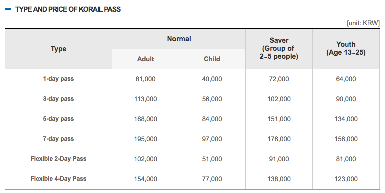Image resolution: width=385 pixels, height=193 pixels.
Task: Select the 'Flexible 2-Day Pass' row label
Action: pyautogui.click(x=58, y=159)
